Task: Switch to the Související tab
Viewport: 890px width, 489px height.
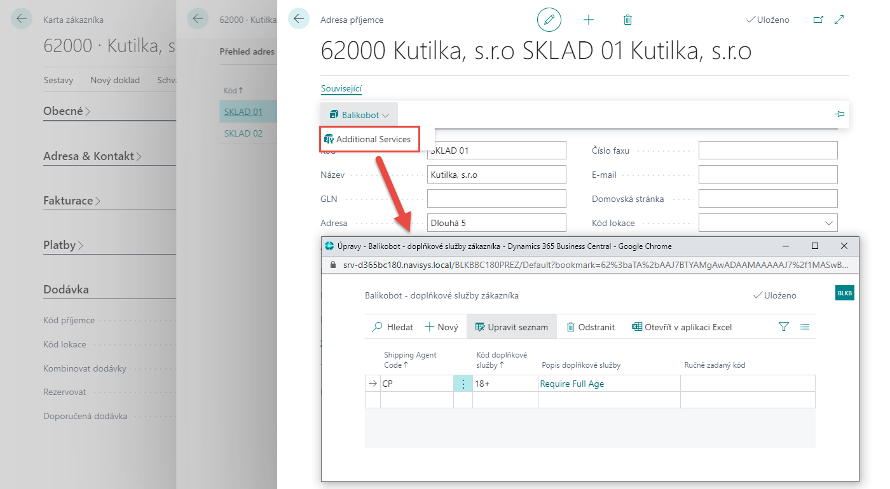Action: 341,89
